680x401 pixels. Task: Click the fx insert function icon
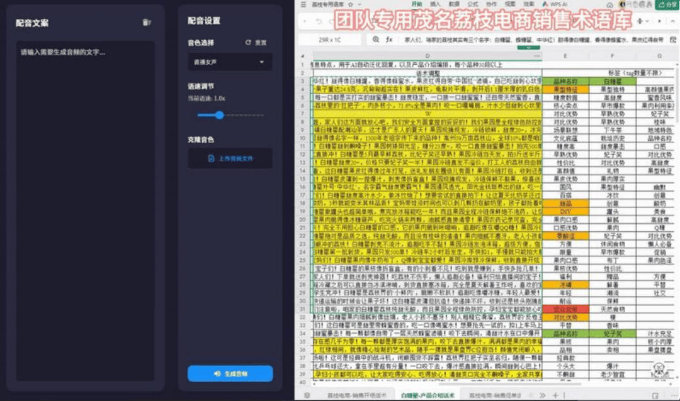[389, 39]
